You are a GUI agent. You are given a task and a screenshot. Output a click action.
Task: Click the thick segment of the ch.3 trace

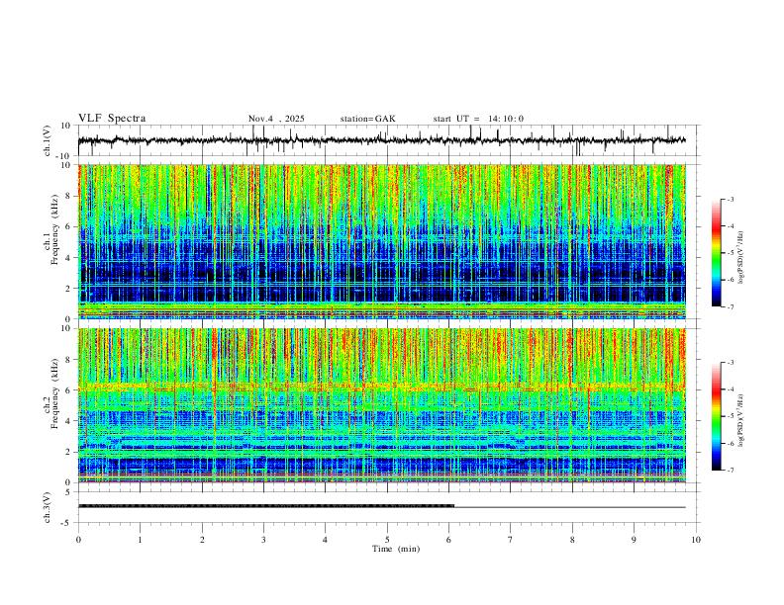(266, 506)
